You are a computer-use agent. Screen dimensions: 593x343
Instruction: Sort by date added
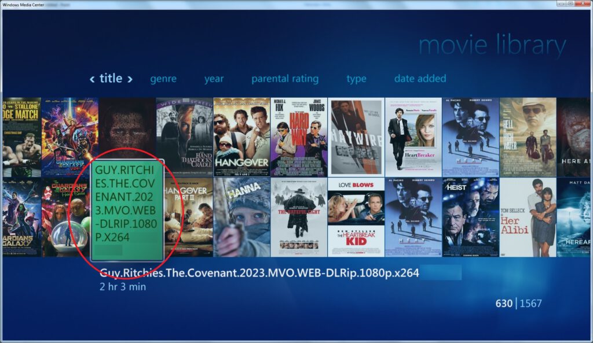pos(420,78)
